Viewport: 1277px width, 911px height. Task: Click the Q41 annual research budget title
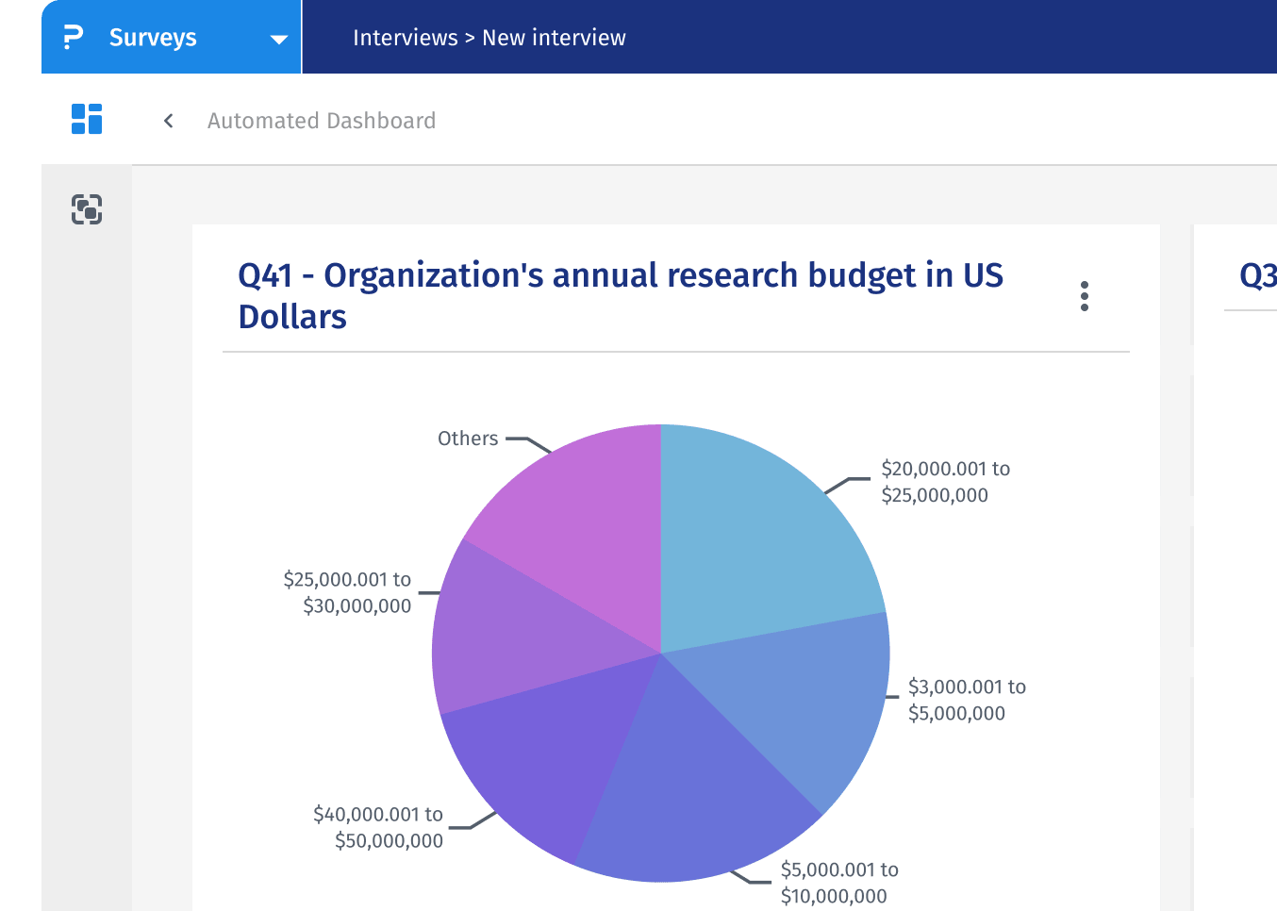pyautogui.click(x=621, y=296)
